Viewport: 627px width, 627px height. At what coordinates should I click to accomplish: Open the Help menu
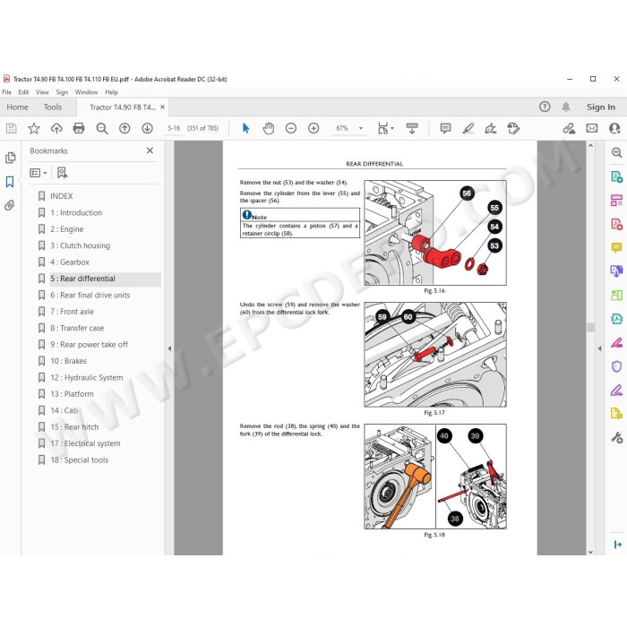click(112, 92)
